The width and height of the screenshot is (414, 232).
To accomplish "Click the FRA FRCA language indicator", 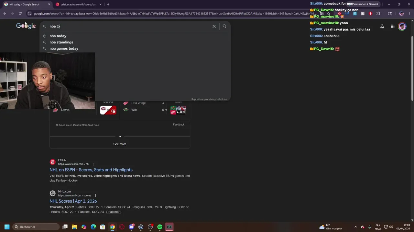I will [x=378, y=227].
